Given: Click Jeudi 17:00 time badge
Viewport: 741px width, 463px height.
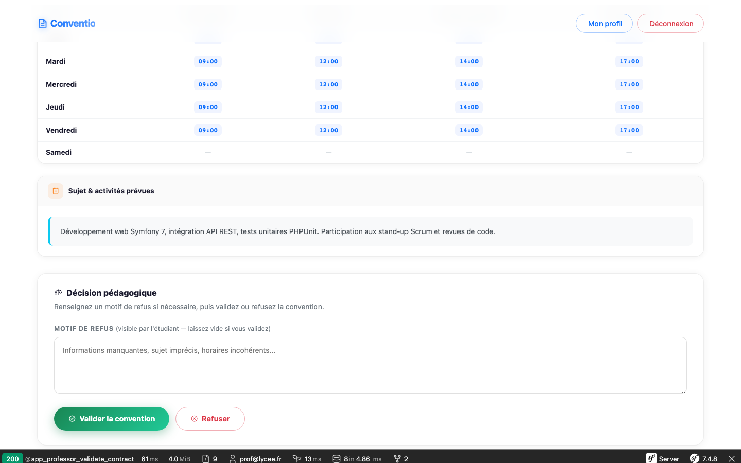Looking at the screenshot, I should tap(629, 107).
